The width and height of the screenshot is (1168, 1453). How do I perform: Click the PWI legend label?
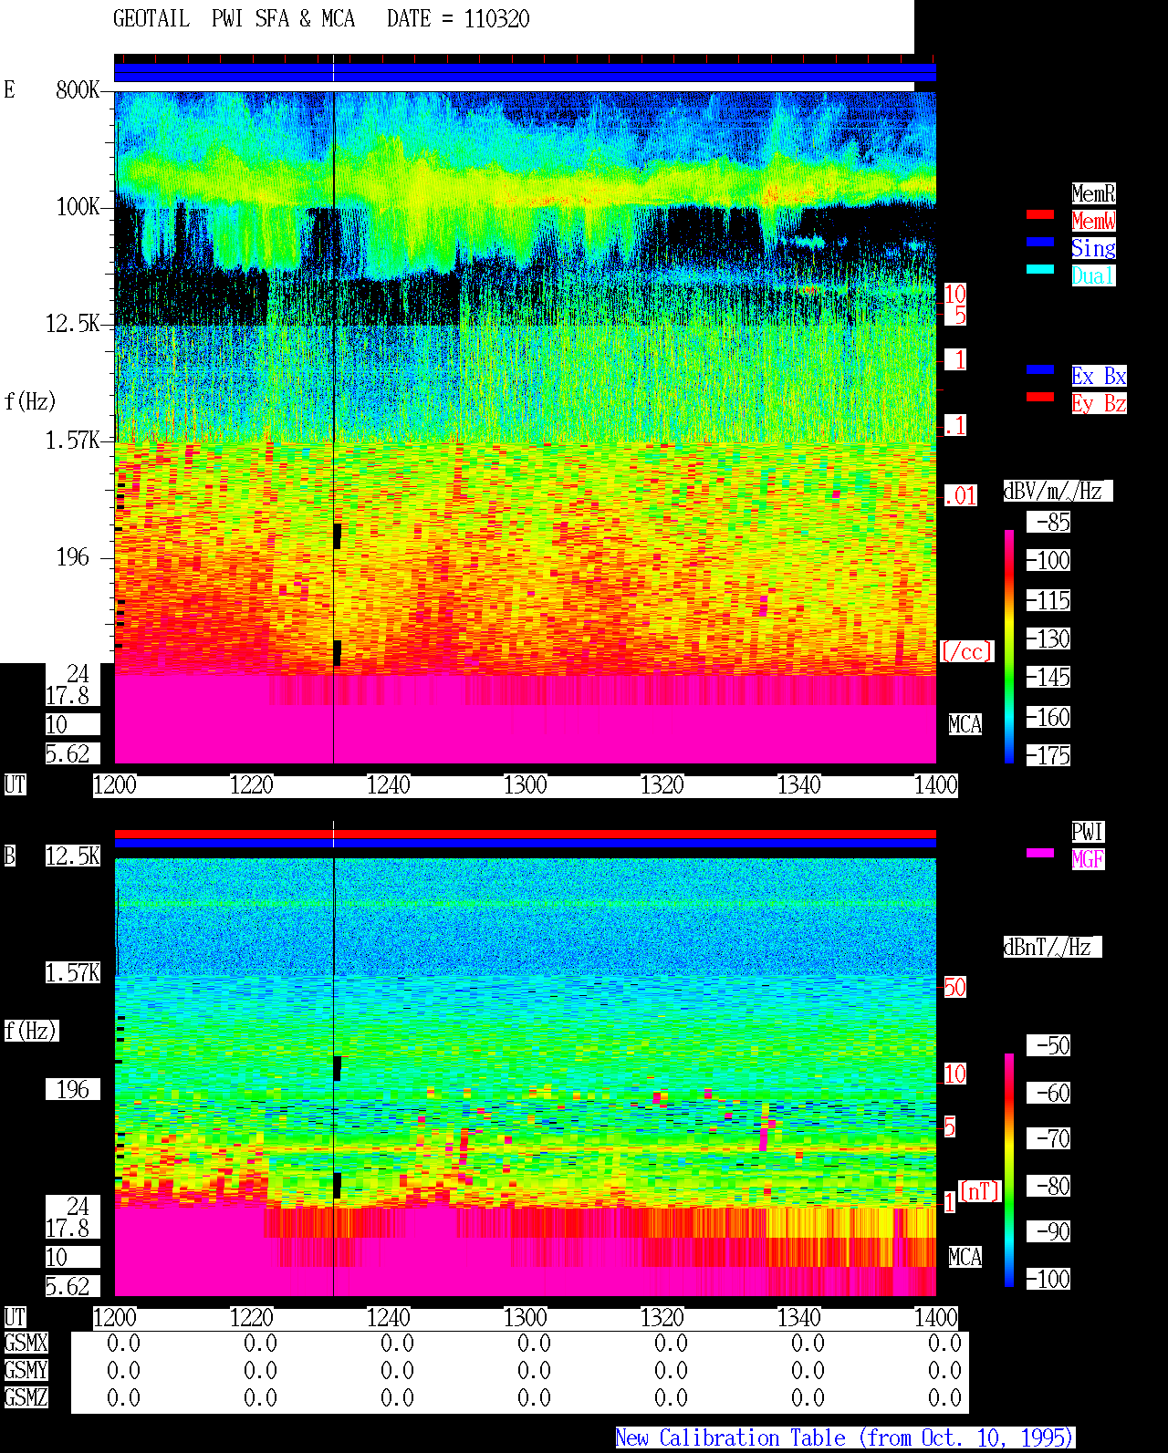pos(1088,832)
